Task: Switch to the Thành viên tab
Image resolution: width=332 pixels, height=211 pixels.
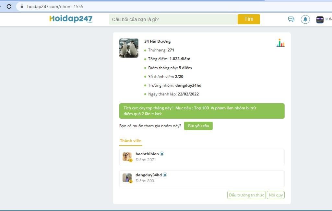Action: click(x=131, y=141)
